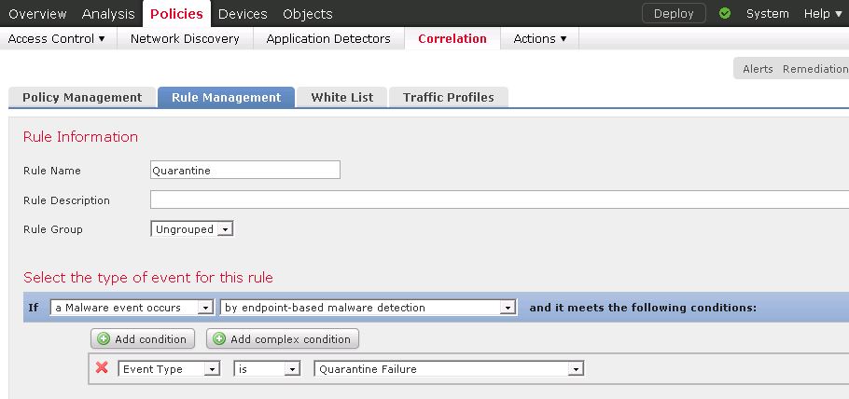Open the Analysis top menu
Screen dimensions: 849x399
coord(107,14)
